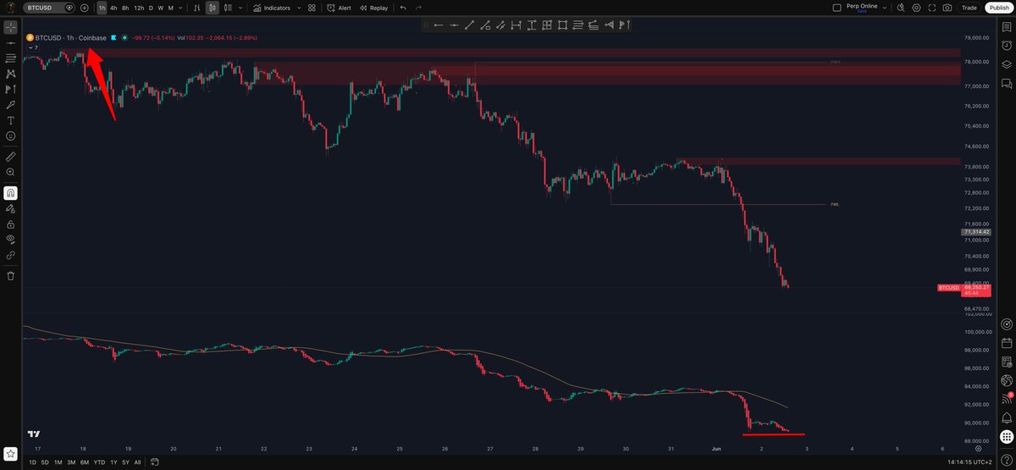Create an Alert

(x=339, y=8)
